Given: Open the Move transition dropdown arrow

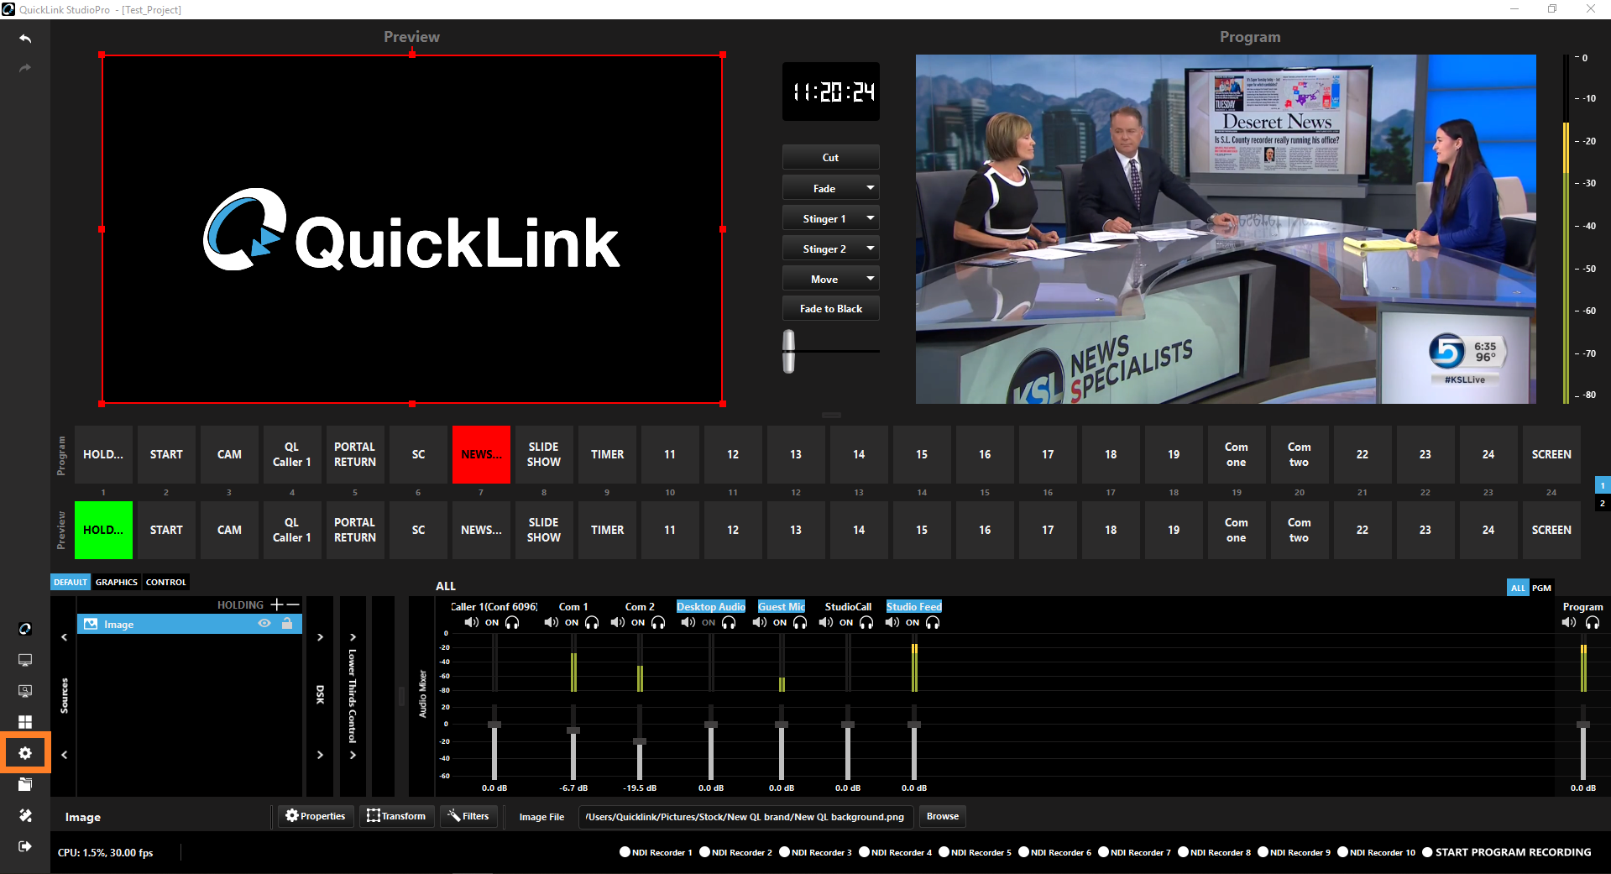Looking at the screenshot, I should tap(871, 279).
